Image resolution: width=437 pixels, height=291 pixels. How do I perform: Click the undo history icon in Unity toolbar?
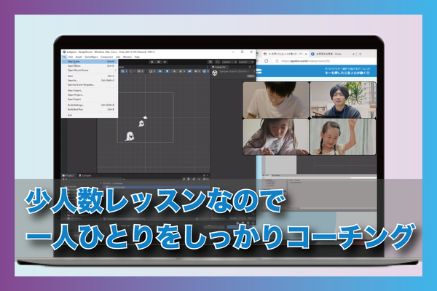(x=210, y=62)
